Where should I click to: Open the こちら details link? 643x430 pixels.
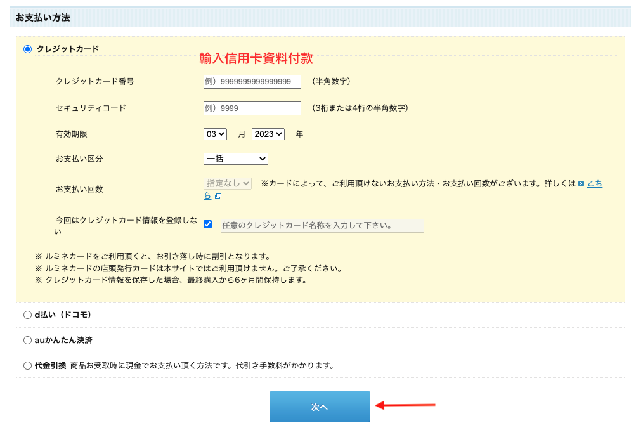point(594,184)
